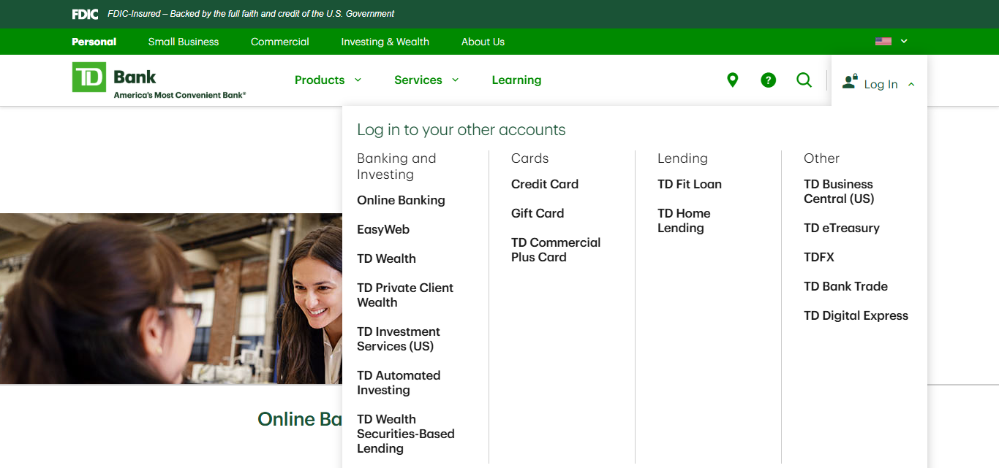Click the 'Lending' column heading
Image resolution: width=999 pixels, height=468 pixels.
click(x=682, y=158)
